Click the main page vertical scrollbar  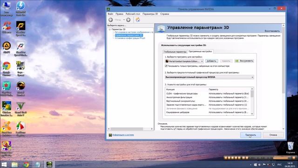click(x=284, y=60)
